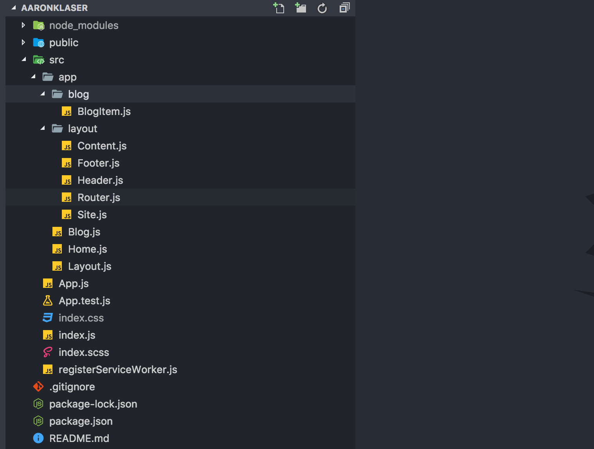Image resolution: width=594 pixels, height=449 pixels.
Task: Open BlogItem.js in the blog folder
Action: pyautogui.click(x=104, y=111)
